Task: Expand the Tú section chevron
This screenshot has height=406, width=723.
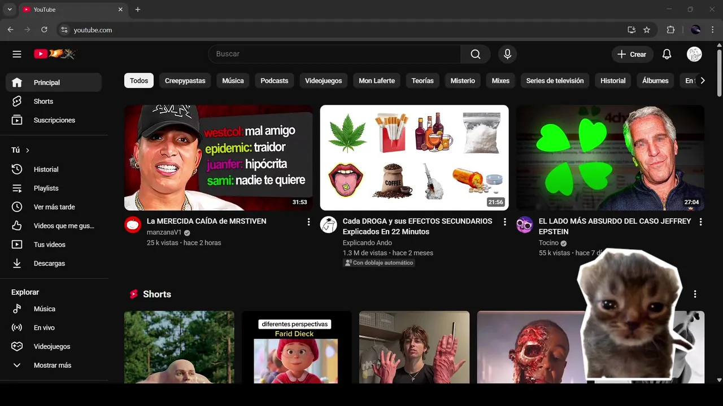Action: pos(27,150)
